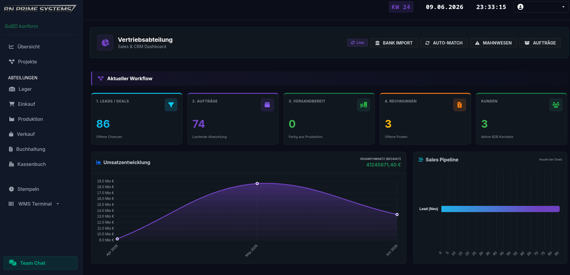This screenshot has width=570, height=275.
Task: Click the Team Chat speech bubbles icon
Action: [13, 263]
